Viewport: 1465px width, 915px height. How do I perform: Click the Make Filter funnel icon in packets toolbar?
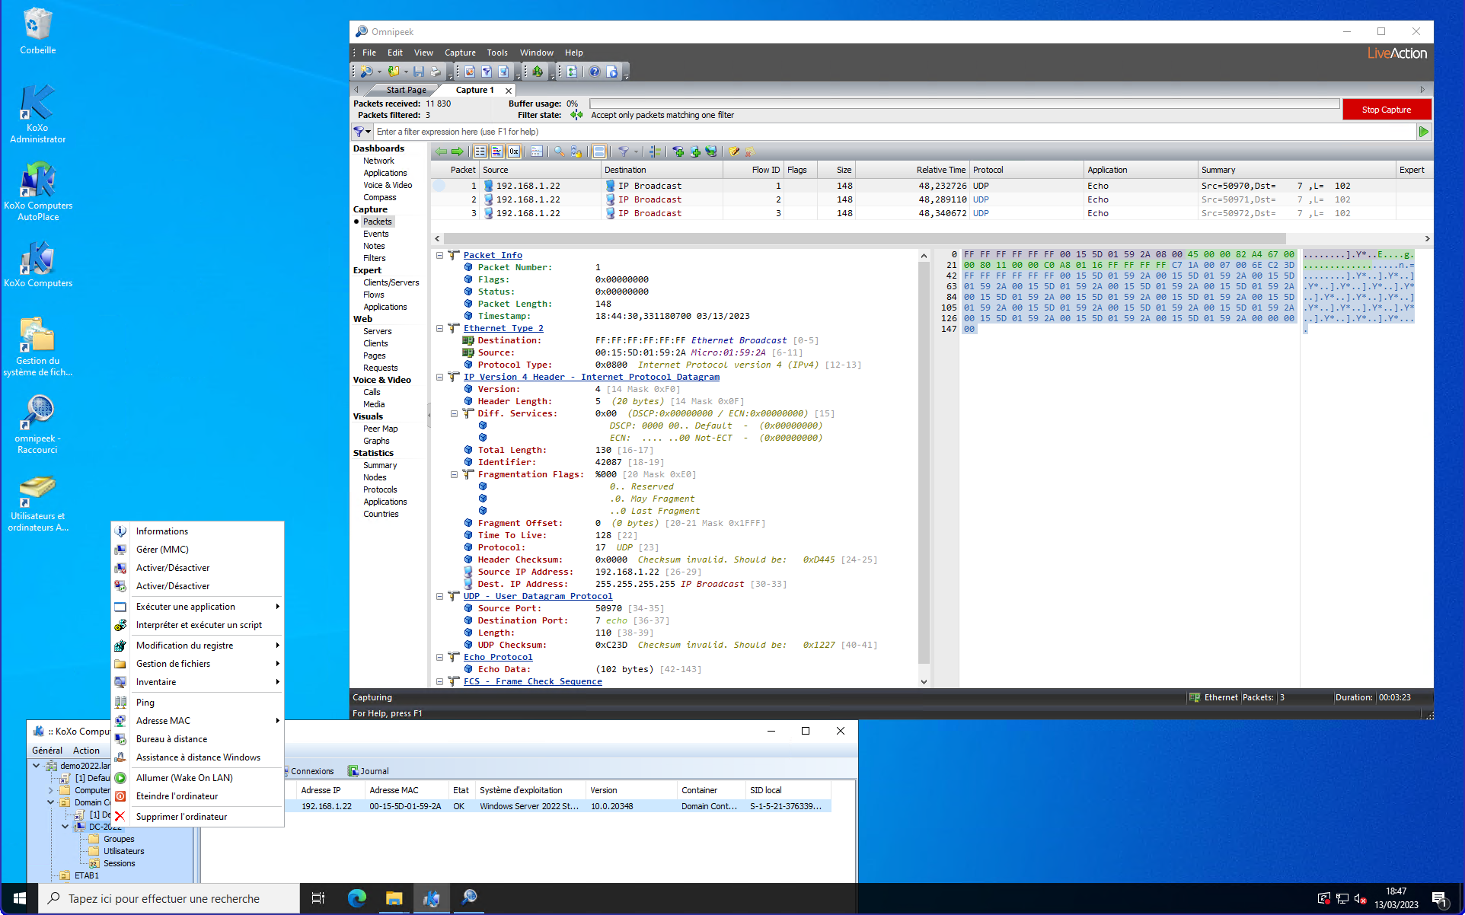[x=624, y=151]
